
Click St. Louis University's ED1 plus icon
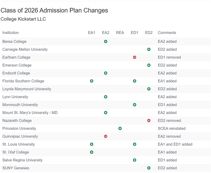coord(134,144)
